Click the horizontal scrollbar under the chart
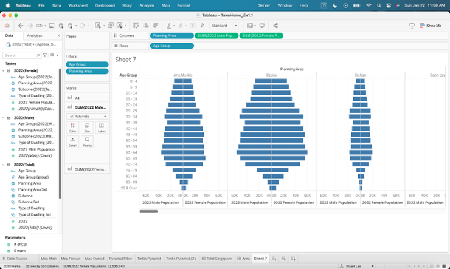450x269 pixels. click(148, 211)
